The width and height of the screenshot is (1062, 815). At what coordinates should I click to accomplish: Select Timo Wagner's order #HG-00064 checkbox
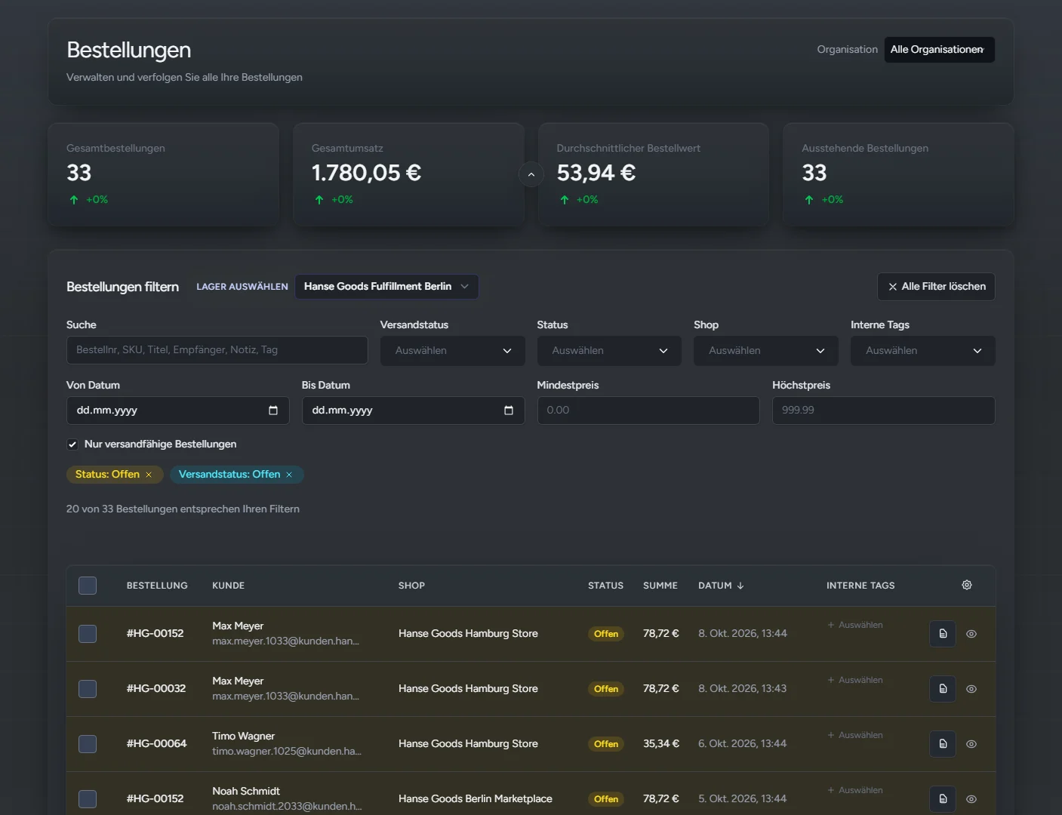tap(88, 744)
